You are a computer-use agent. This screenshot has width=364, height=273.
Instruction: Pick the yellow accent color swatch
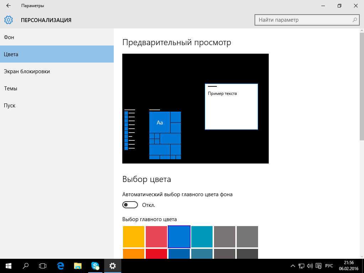pyautogui.click(x=134, y=236)
